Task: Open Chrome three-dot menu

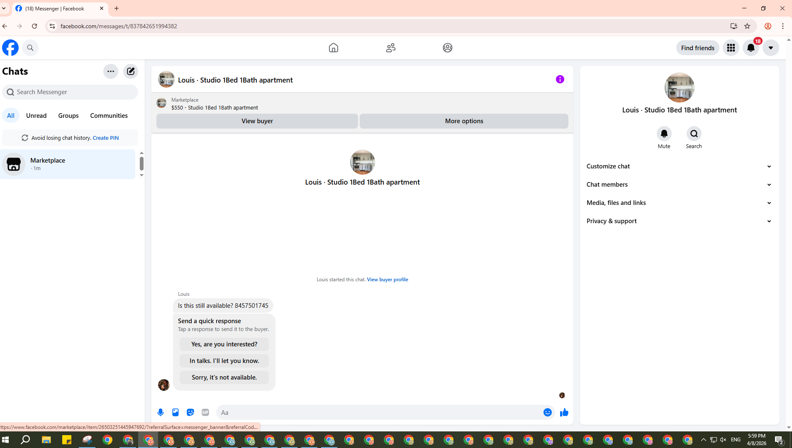Action: (x=783, y=26)
